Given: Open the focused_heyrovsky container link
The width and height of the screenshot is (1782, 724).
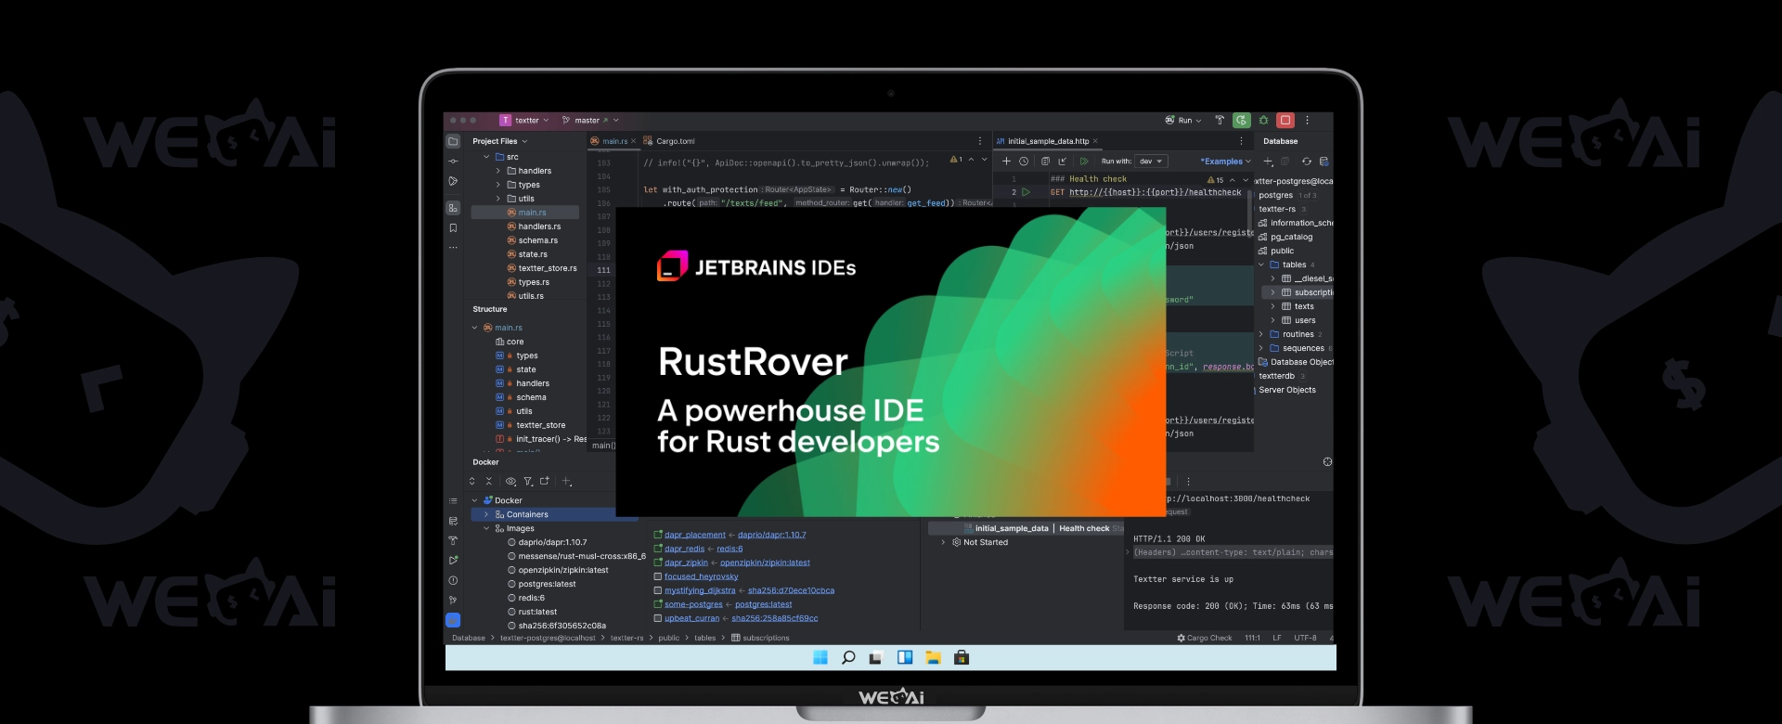Looking at the screenshot, I should tap(702, 576).
